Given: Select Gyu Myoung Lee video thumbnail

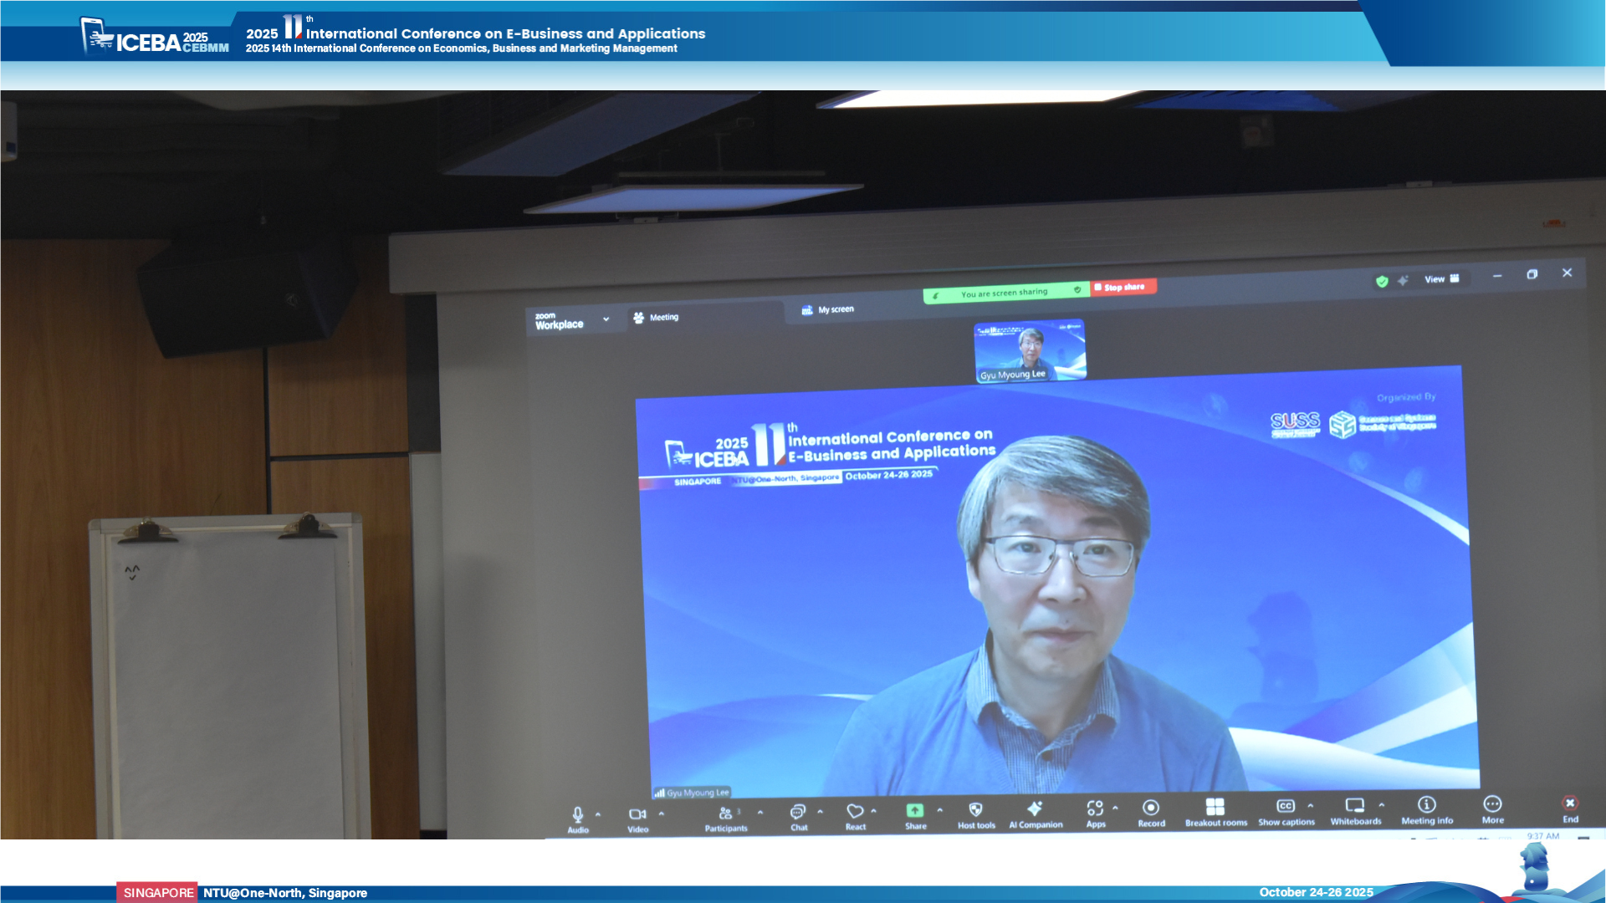Looking at the screenshot, I should 1030,351.
